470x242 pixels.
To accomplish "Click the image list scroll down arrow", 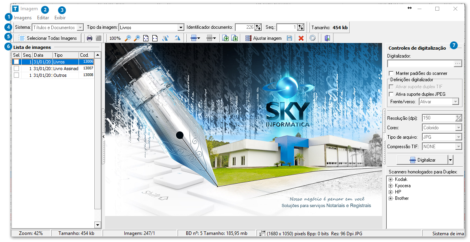I will coord(97,225).
